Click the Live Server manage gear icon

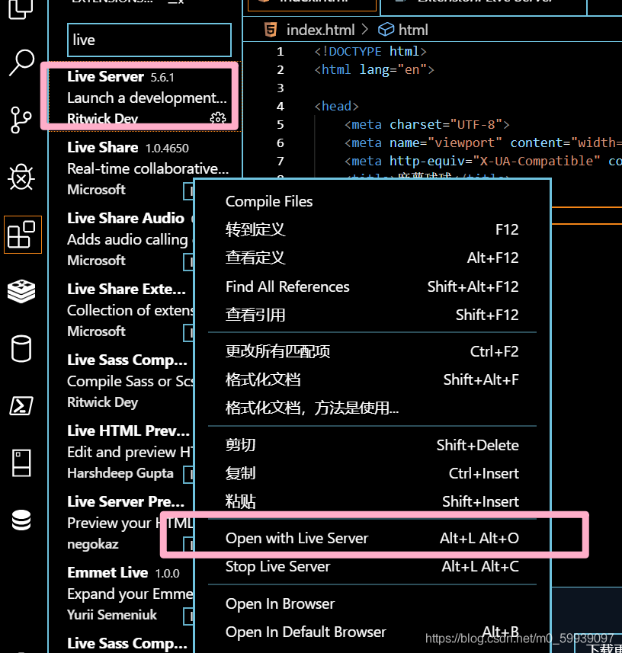pos(218,118)
